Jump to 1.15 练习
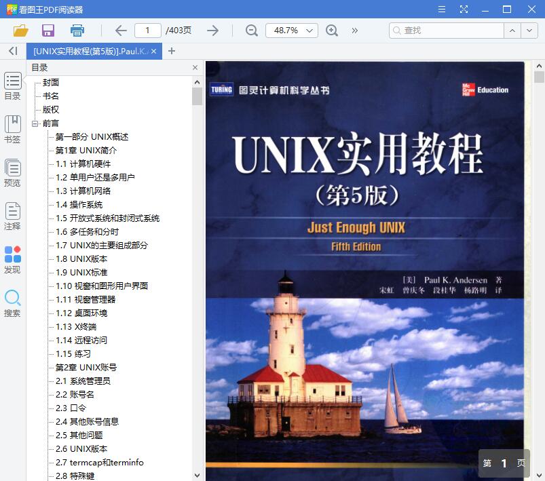The image size is (545, 481). (x=73, y=353)
